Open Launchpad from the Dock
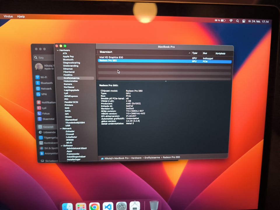Viewport: 280px width, 210px height. point(81,206)
